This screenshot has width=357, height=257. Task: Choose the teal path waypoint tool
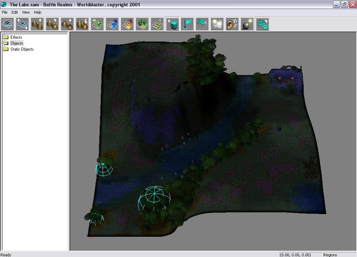pyautogui.click(x=202, y=24)
